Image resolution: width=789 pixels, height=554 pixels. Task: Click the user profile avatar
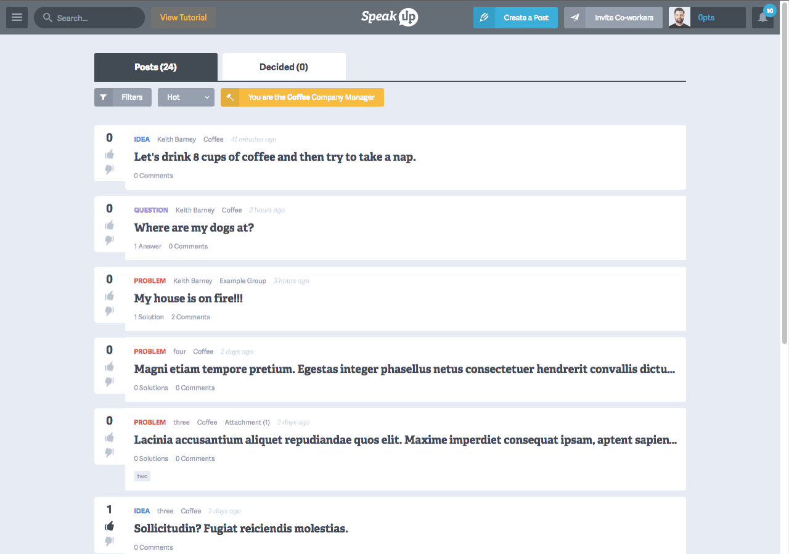coord(679,18)
